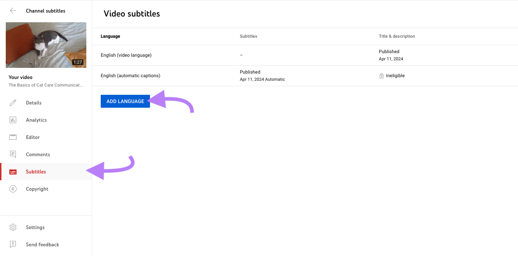
Task: Select the Comments speech bubble icon
Action: click(x=13, y=154)
